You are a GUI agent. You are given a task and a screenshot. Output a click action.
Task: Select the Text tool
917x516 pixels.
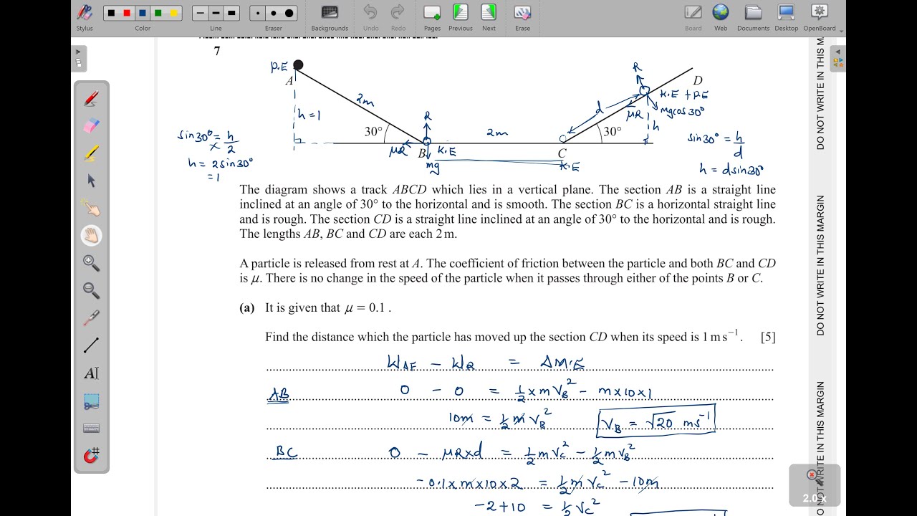pyautogui.click(x=91, y=373)
